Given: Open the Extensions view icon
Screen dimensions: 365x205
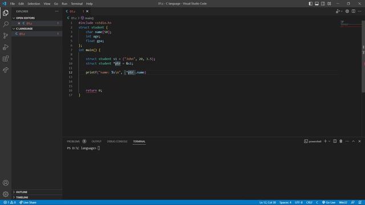Looking at the screenshot, I should 6,58.
